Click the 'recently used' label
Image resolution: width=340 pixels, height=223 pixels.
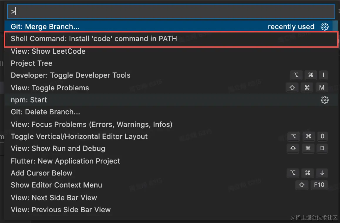pos(291,27)
